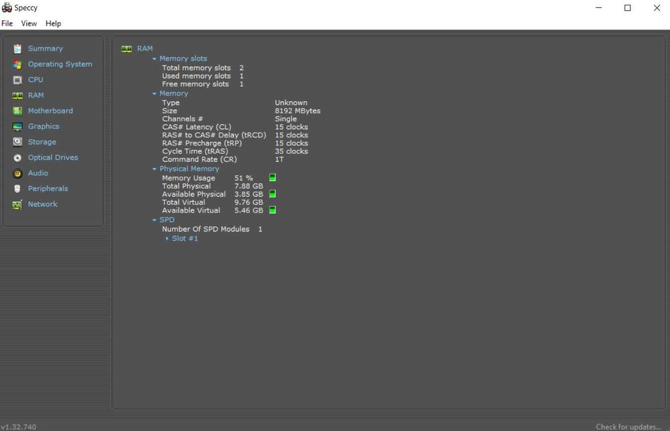Click the Optical Drives disc icon
Image resolution: width=670 pixels, height=431 pixels.
(x=17, y=158)
